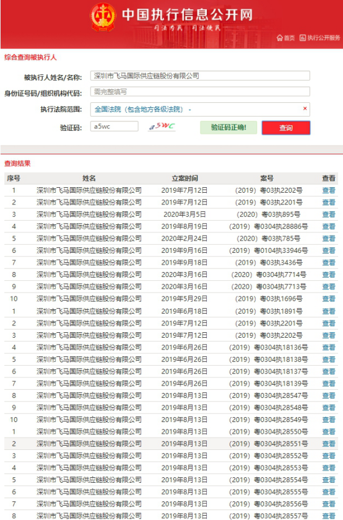Image resolution: width=343 pixels, height=520 pixels.
Task: Click the 验证码 input field
Action: tap(115, 126)
